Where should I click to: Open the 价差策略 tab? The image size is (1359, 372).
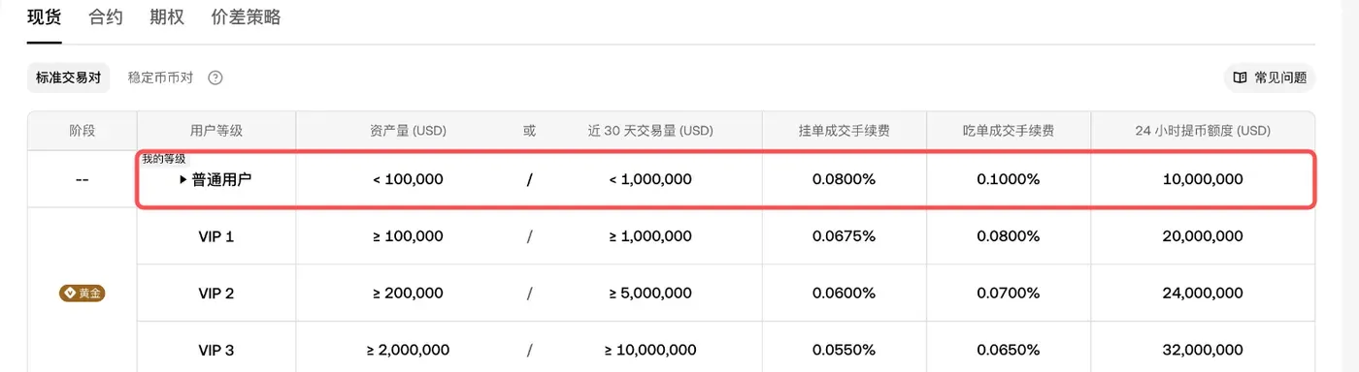(246, 16)
